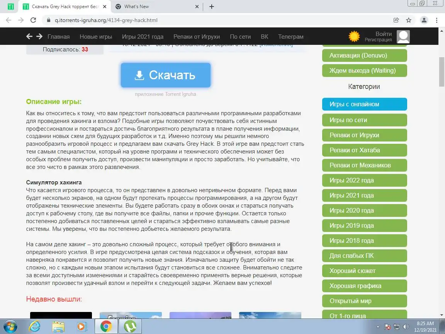This screenshot has height=334, width=445.
Task: Close the Grey Hack torrent tab
Action: pyautogui.click(x=105, y=7)
